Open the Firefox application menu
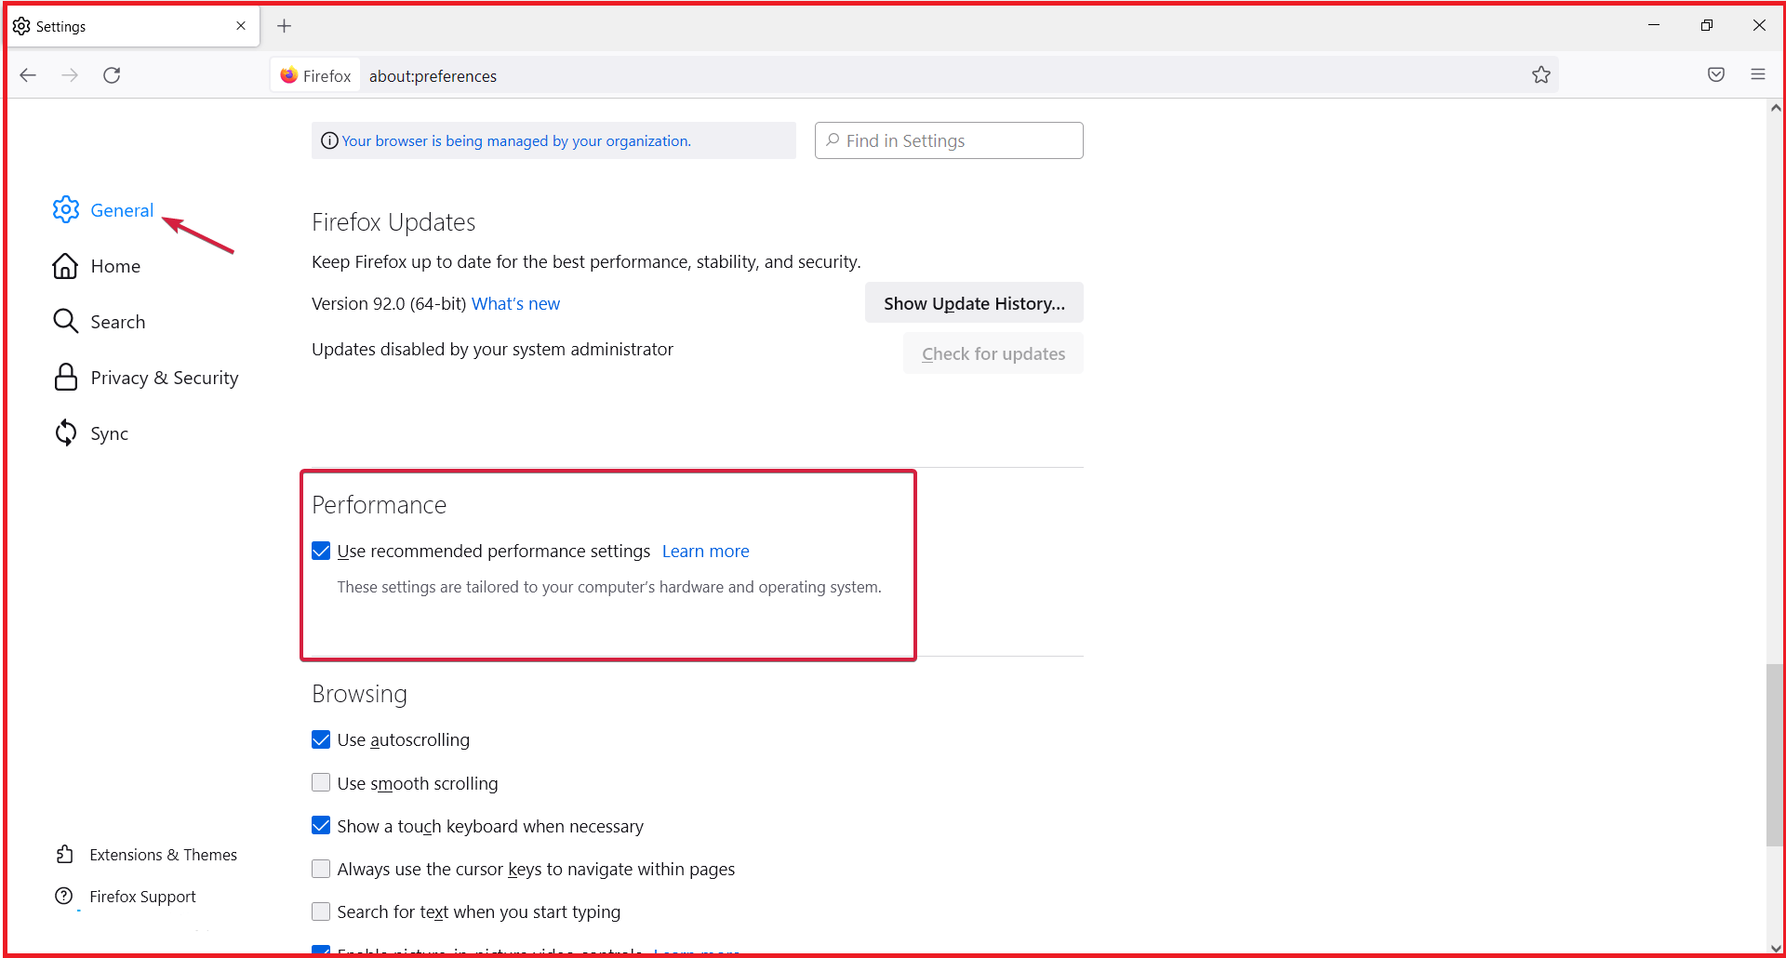Viewport: 1786px width, 958px height. click(1758, 74)
